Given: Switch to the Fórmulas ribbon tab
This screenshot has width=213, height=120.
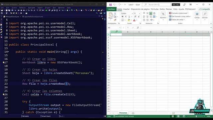Looking at the screenshot, I should coord(154,9).
